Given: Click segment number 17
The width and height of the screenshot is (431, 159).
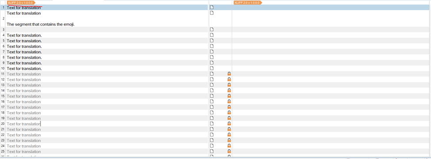Looking at the screenshot, I should coord(3,107).
